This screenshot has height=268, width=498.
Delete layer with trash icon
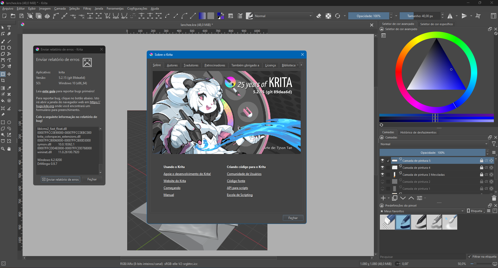[494, 198]
